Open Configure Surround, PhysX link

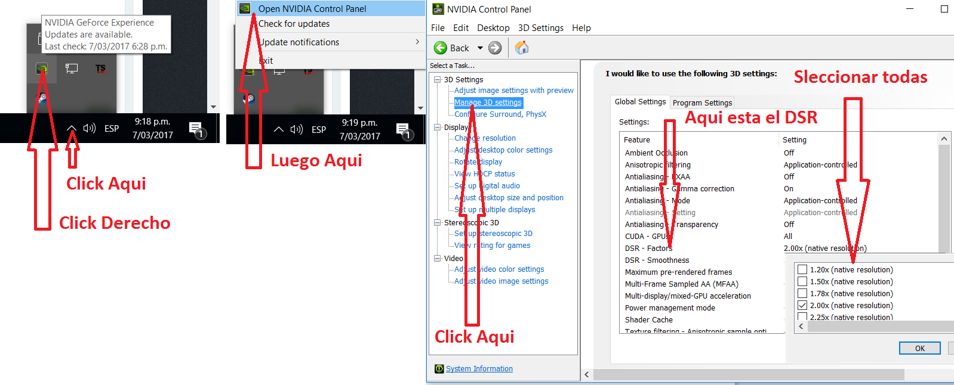pos(500,114)
